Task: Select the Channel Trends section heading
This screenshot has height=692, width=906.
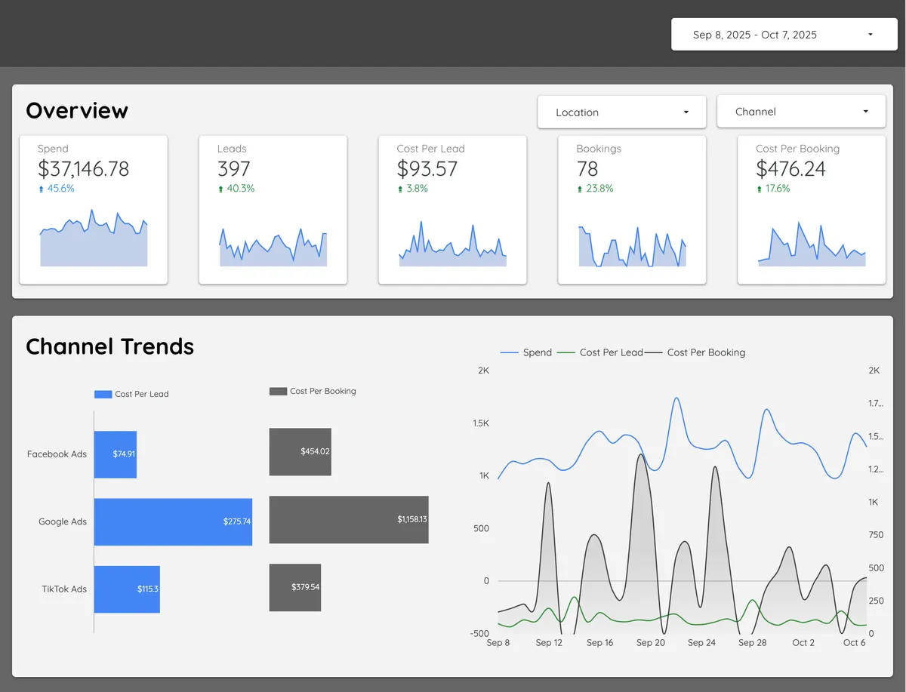Action: (x=109, y=346)
